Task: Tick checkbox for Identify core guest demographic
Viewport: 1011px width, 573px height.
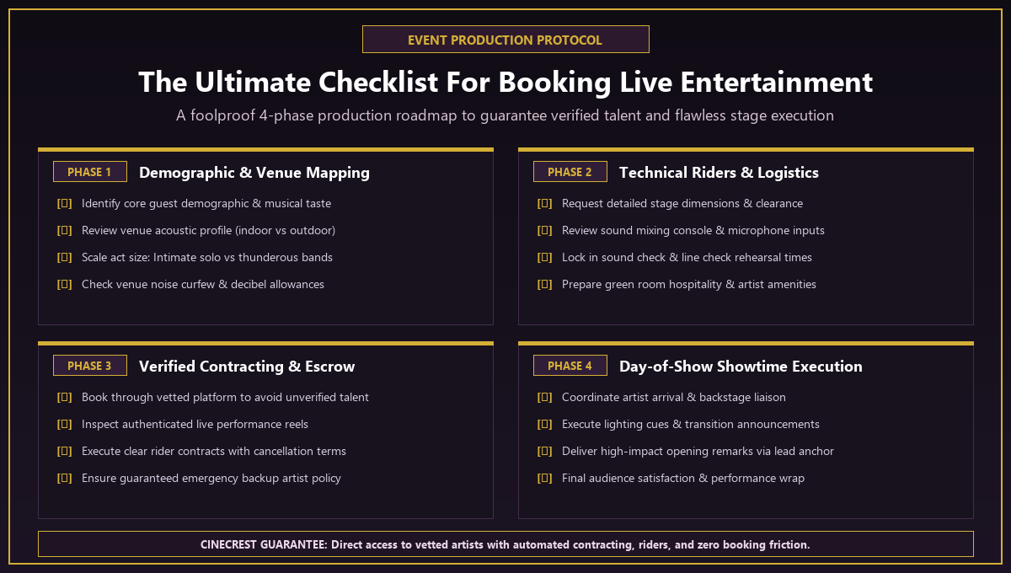Action: tap(65, 204)
